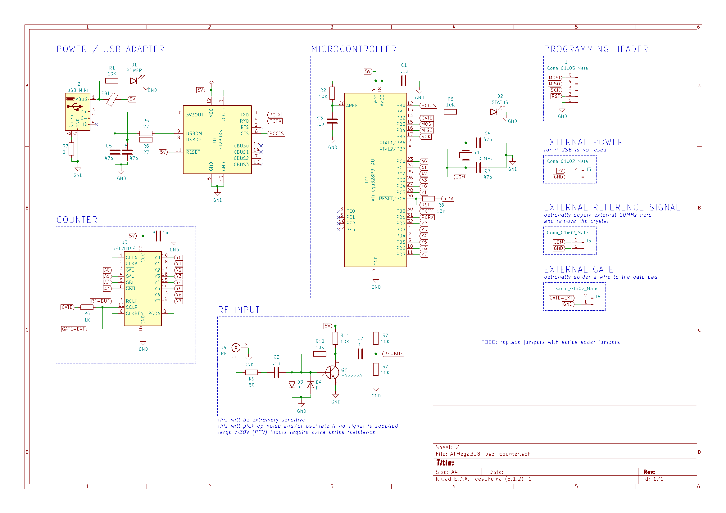Viewport: 726px width, 513px height.
Task: Select the GATE-EXT label in COUNTER section
Action: click(74, 329)
